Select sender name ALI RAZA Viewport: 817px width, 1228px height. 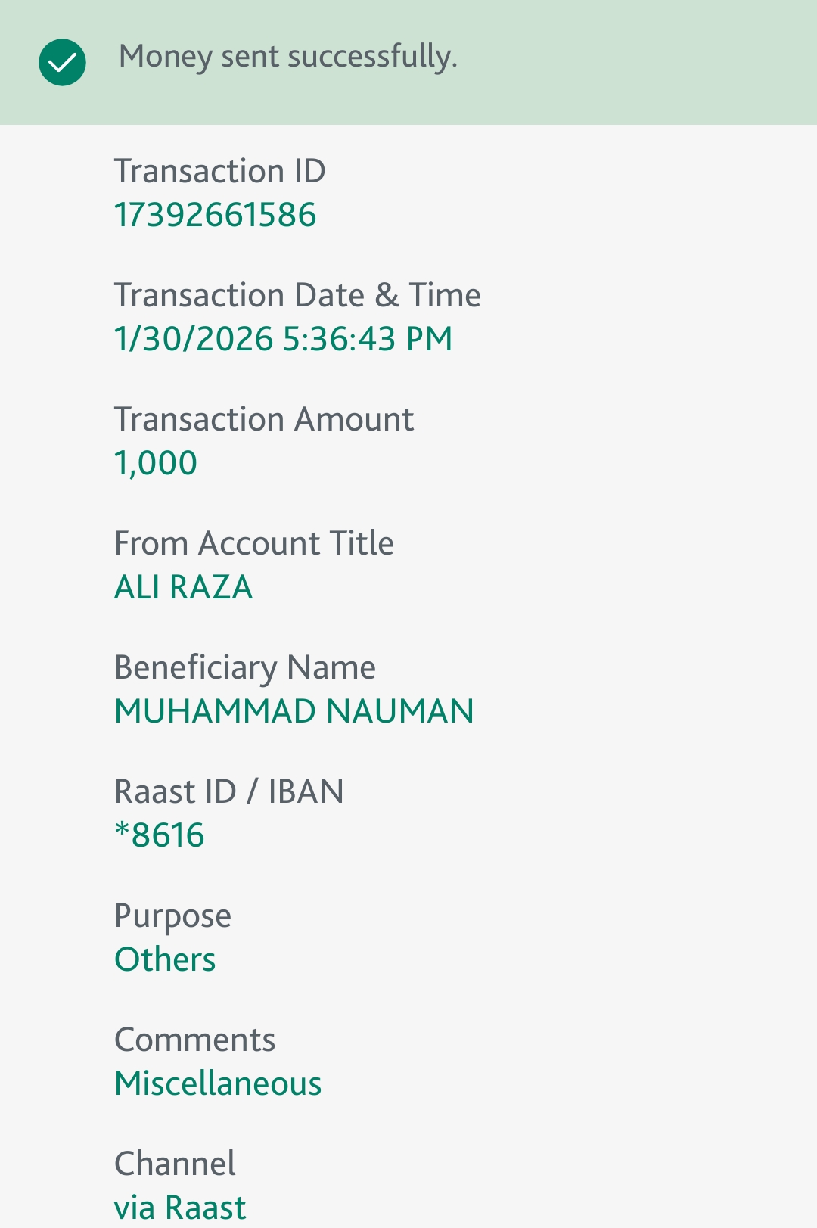(x=183, y=587)
